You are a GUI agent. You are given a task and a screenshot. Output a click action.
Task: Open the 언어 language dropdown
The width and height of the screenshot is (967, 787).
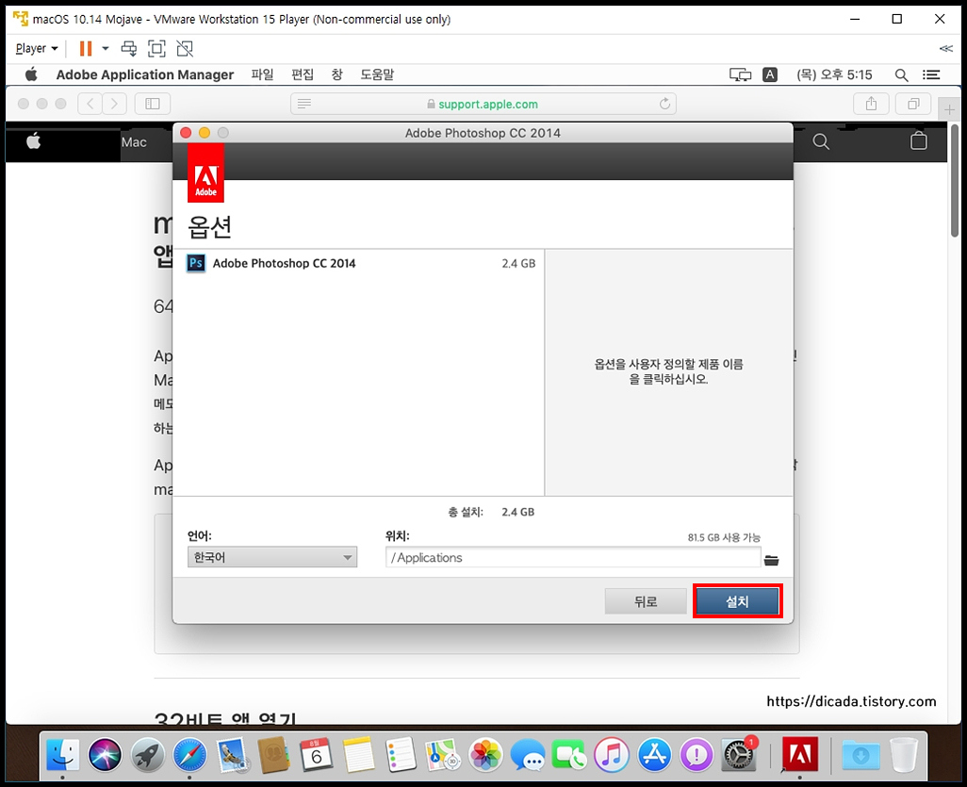pyautogui.click(x=272, y=558)
